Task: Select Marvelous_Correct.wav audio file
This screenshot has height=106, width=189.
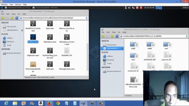Action: tap(67, 37)
